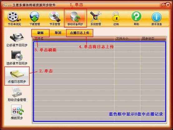
Task: Minimize the sync software window
Action: (164, 5)
